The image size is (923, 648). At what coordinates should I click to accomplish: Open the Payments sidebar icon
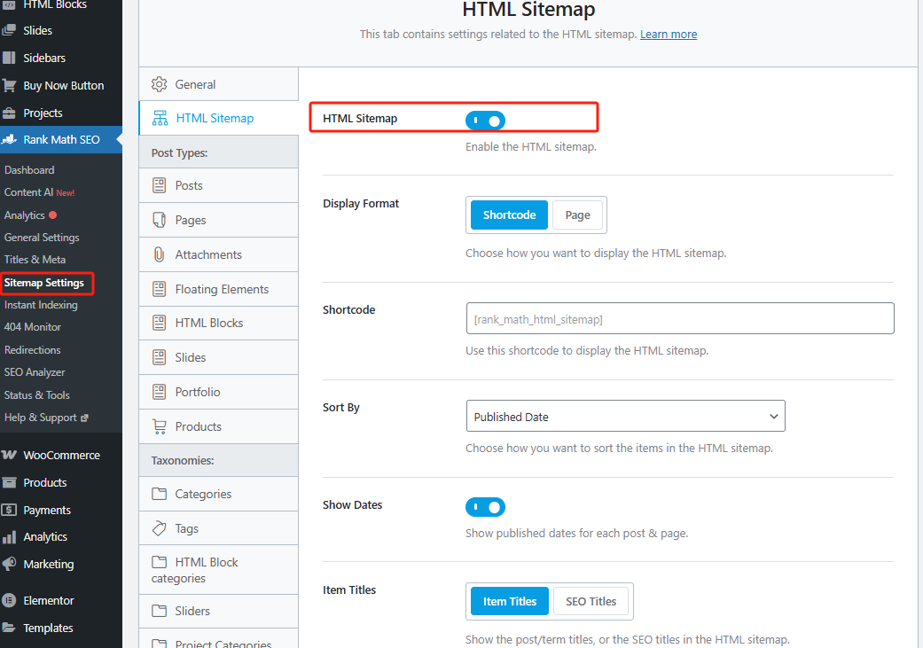[x=12, y=509]
